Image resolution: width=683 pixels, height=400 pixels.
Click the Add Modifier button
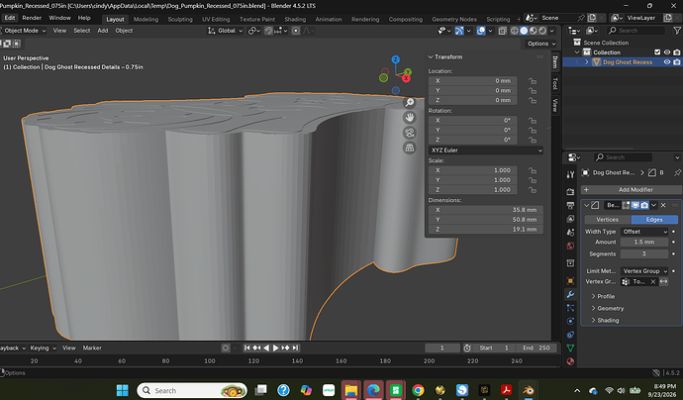632,189
